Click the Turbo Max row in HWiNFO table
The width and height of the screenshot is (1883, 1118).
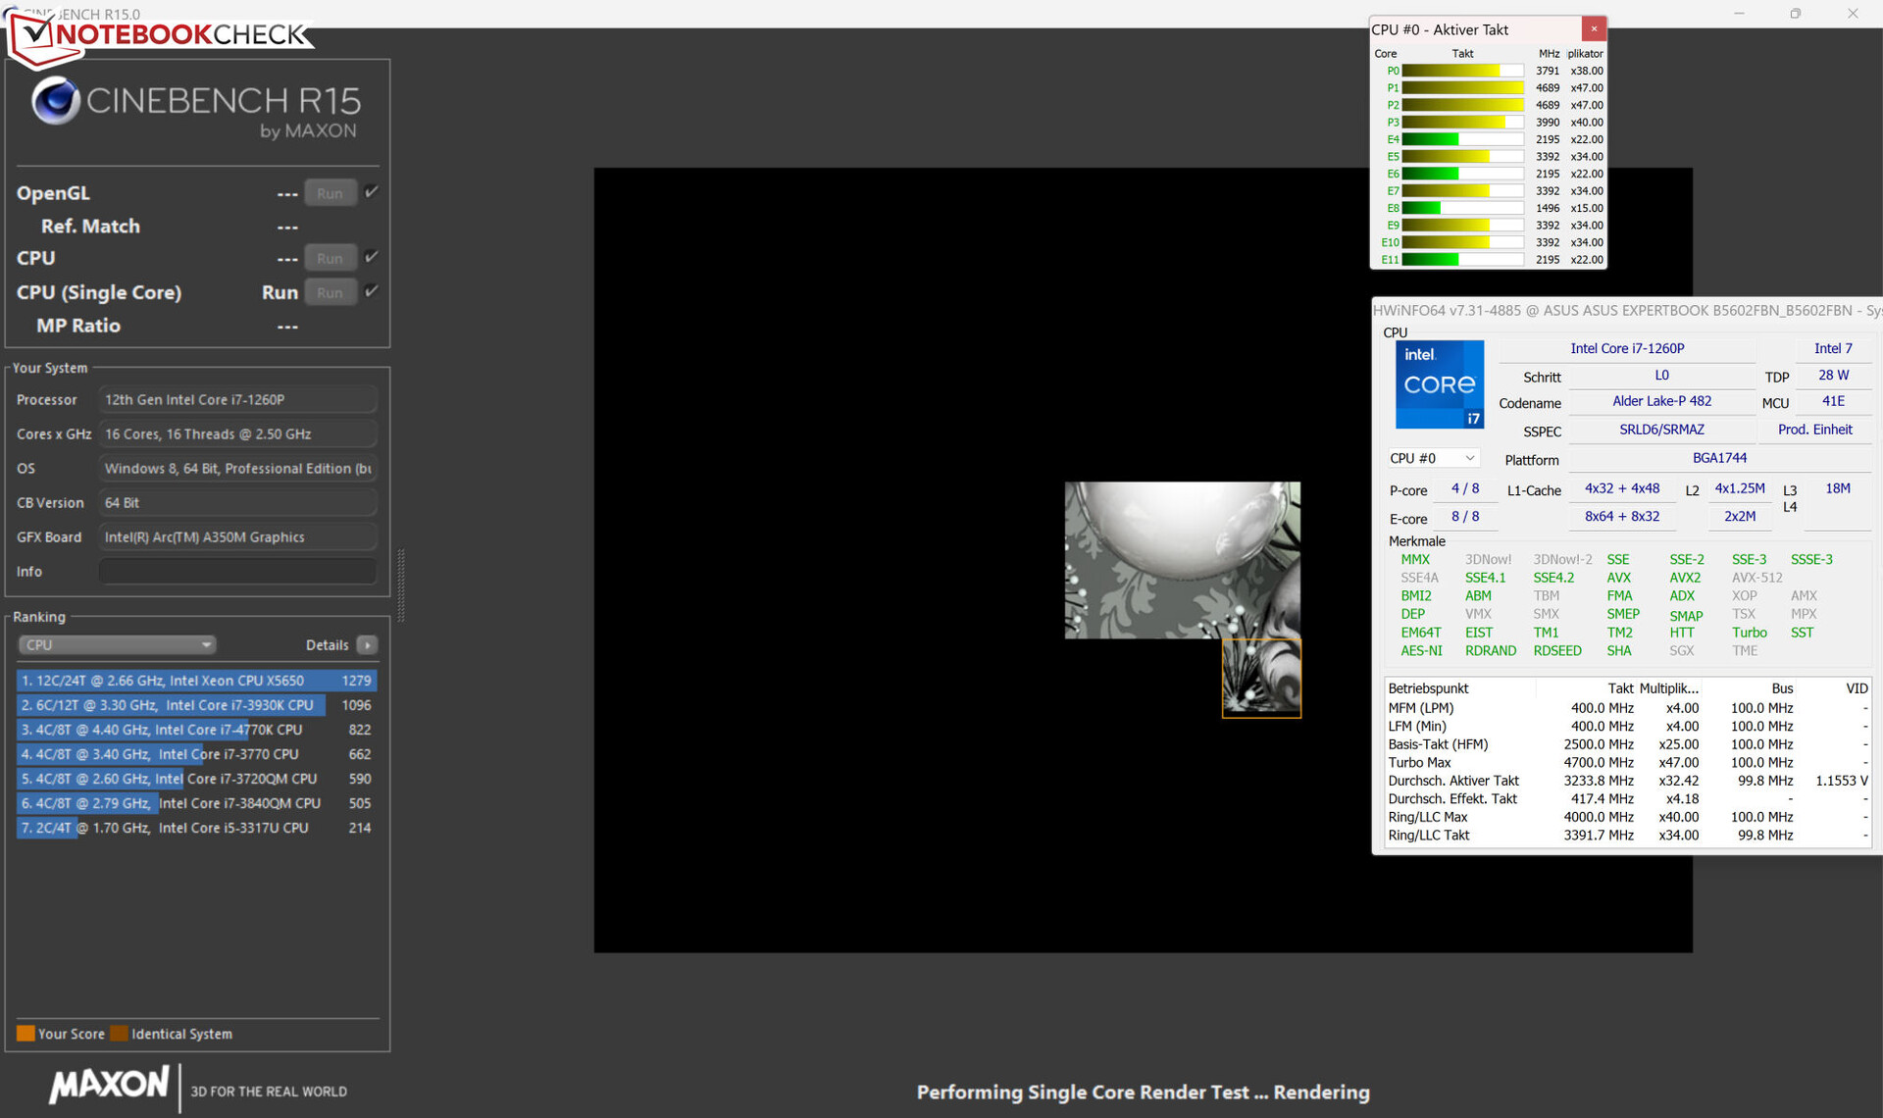[1627, 762]
